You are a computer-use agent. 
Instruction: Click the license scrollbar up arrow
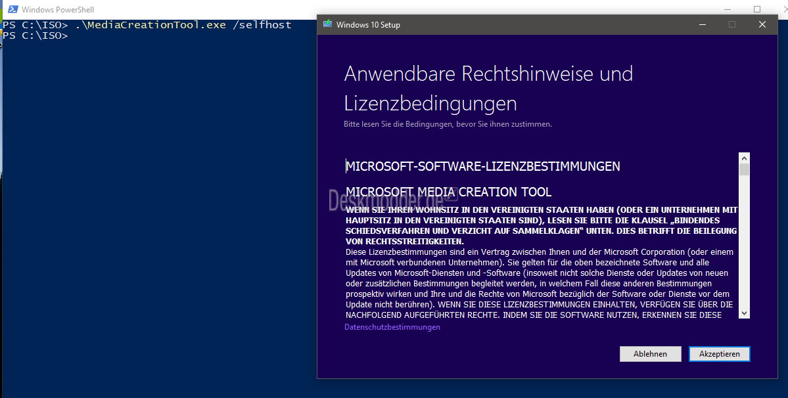click(x=744, y=158)
